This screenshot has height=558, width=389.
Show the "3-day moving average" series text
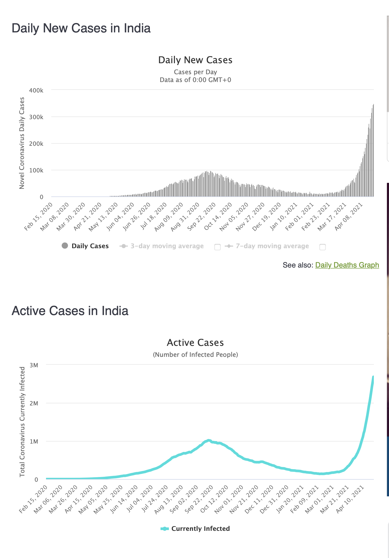pos(167,246)
